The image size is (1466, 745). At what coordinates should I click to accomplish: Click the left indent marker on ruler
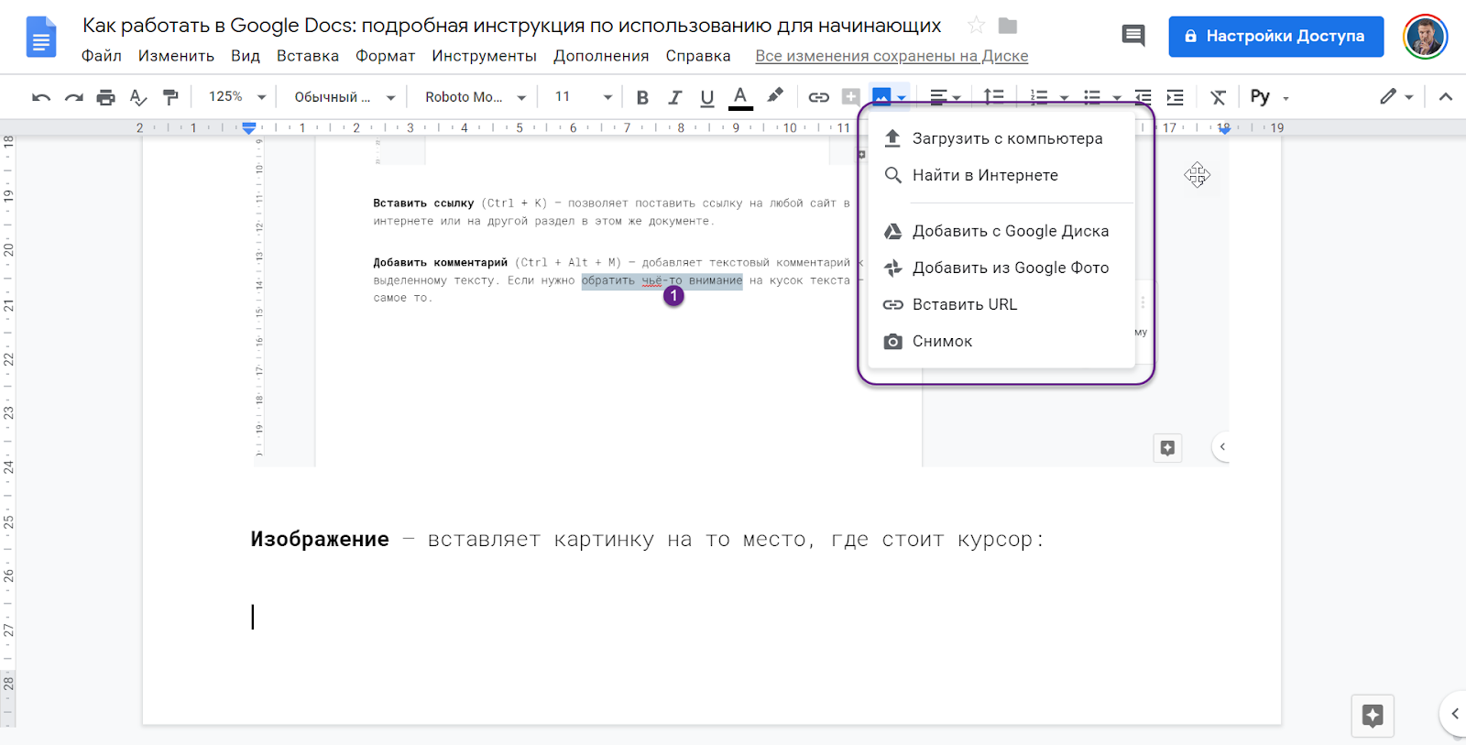click(x=249, y=128)
